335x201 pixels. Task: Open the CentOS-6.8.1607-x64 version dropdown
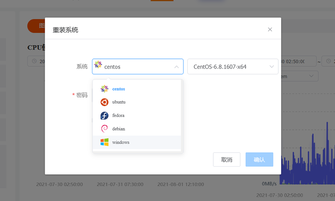[233, 66]
